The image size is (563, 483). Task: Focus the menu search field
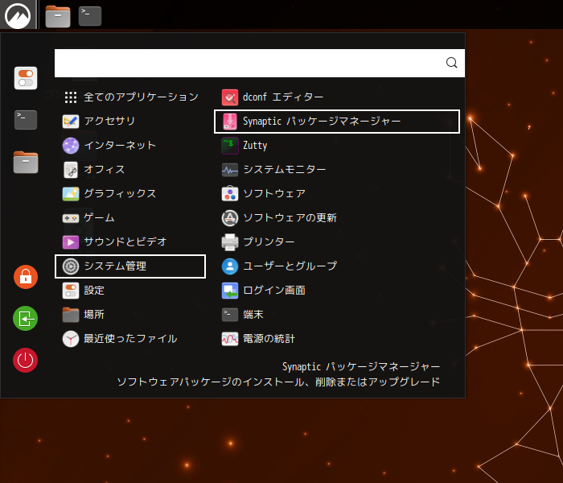[x=260, y=63]
